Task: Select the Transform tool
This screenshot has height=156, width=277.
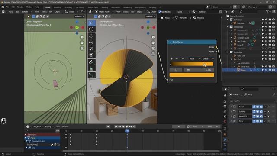Action: [x=91, y=55]
